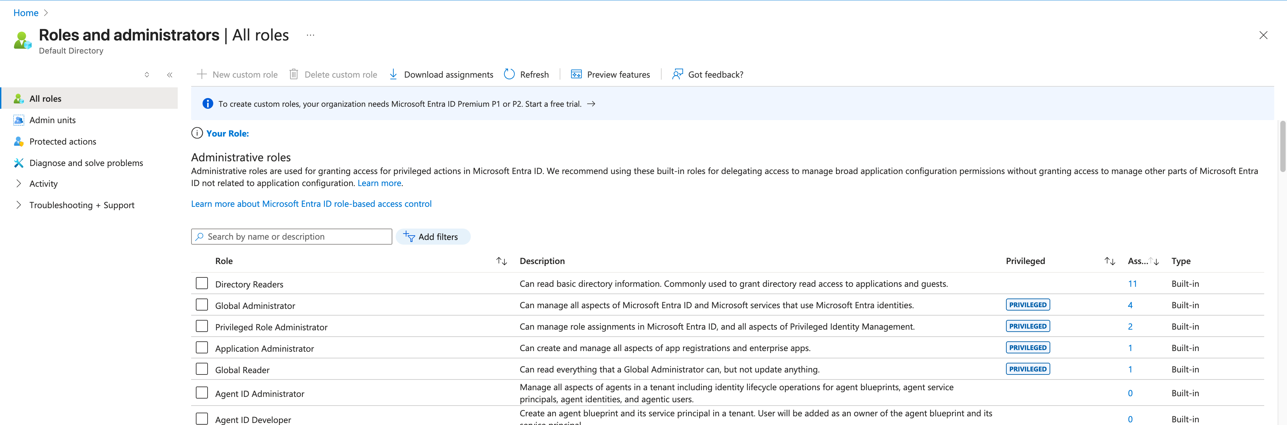Viewport: 1287px width, 425px height.
Task: Tick the Global Reader role checkbox
Action: (x=202, y=369)
